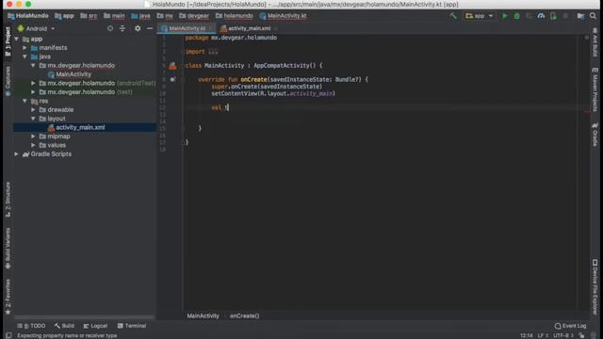Open Captures tool window
This screenshot has width=603, height=339.
coord(8,81)
